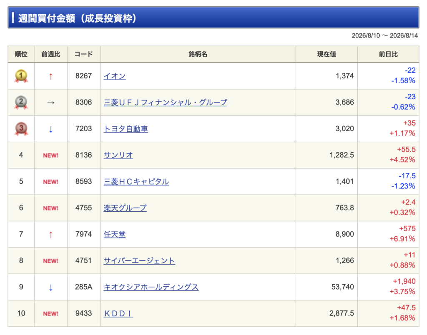Click the NEW! badge in KDDI row
The image size is (427, 335).
pyautogui.click(x=50, y=314)
